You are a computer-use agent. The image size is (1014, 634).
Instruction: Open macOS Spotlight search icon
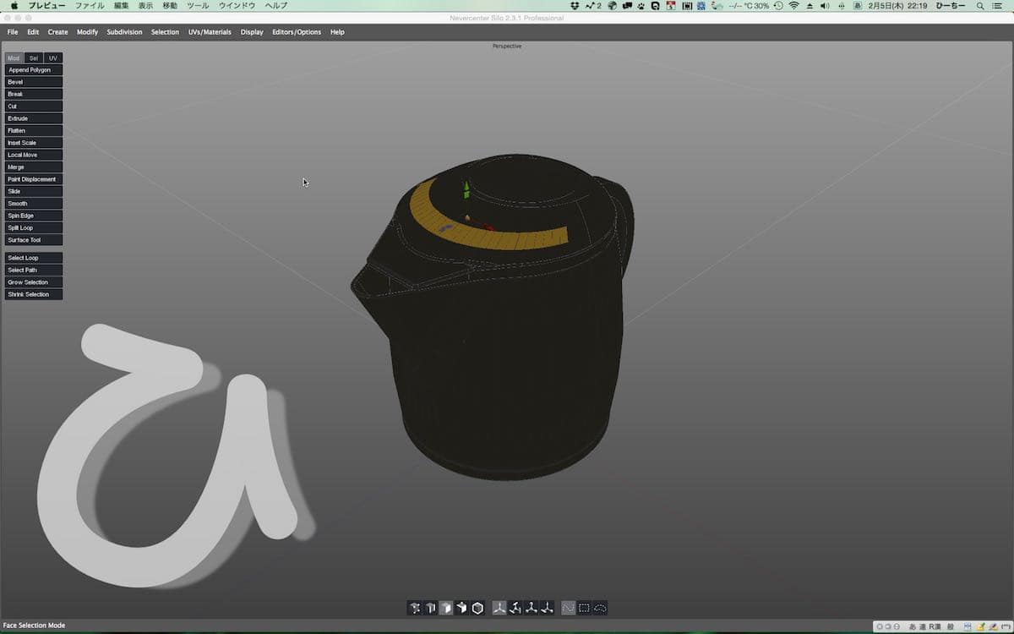pos(979,5)
